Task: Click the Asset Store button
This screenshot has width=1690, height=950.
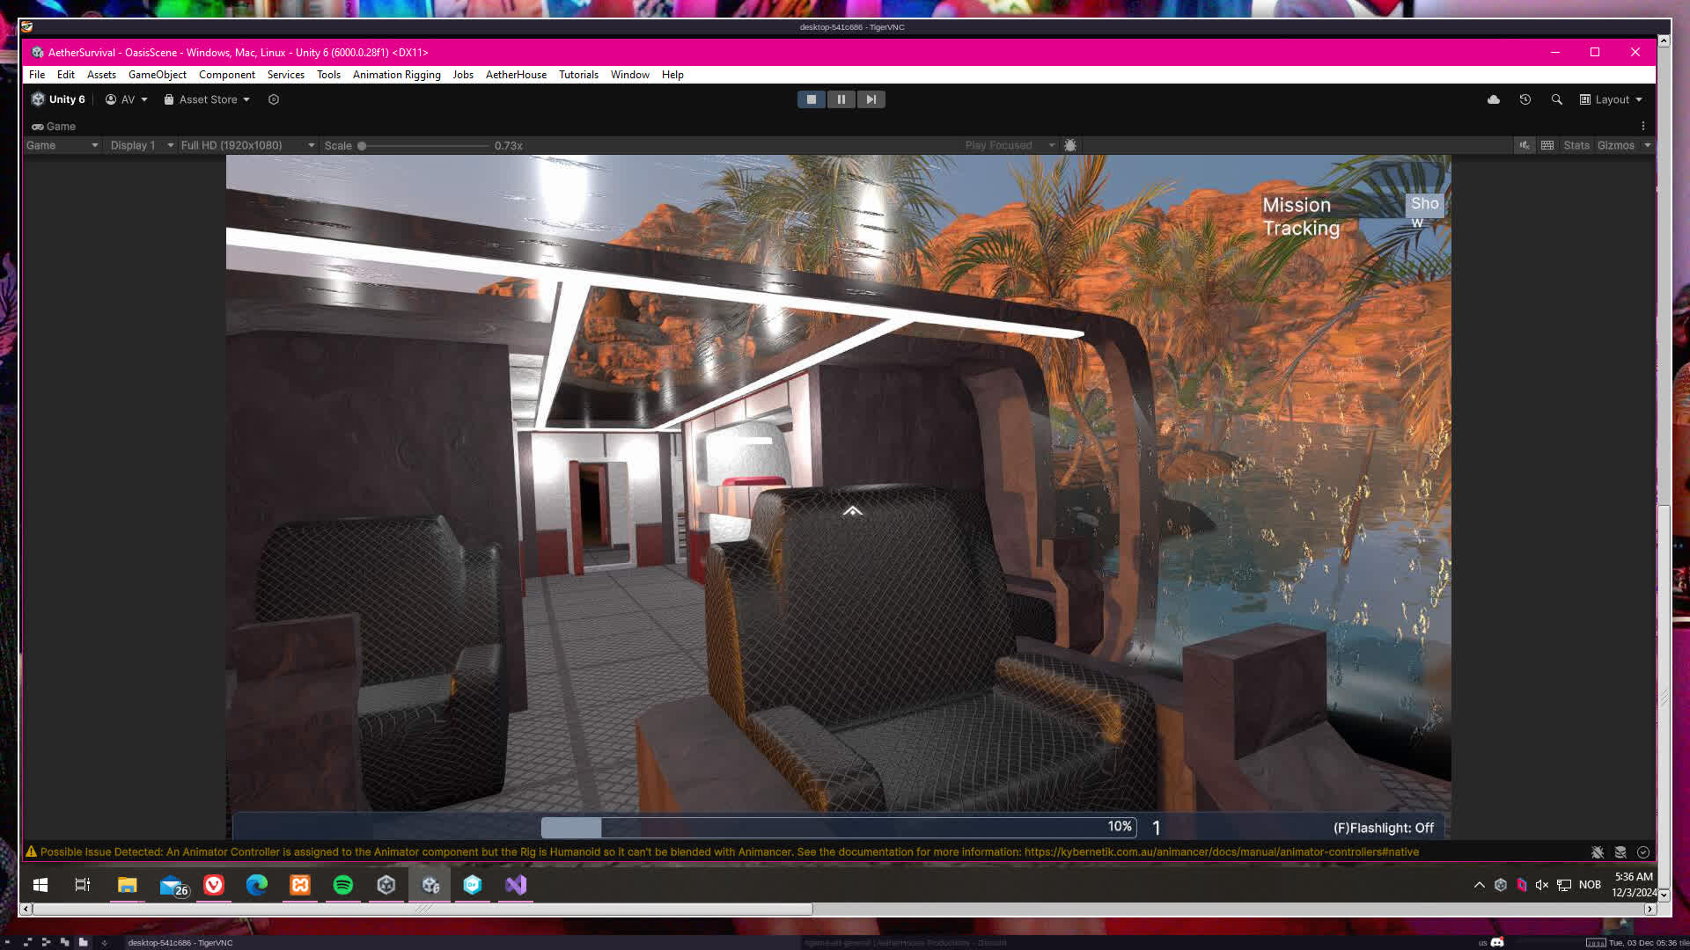Action: pyautogui.click(x=207, y=99)
